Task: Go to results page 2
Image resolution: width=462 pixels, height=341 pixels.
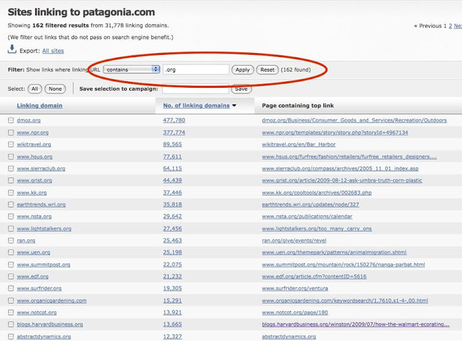Action: click(450, 26)
